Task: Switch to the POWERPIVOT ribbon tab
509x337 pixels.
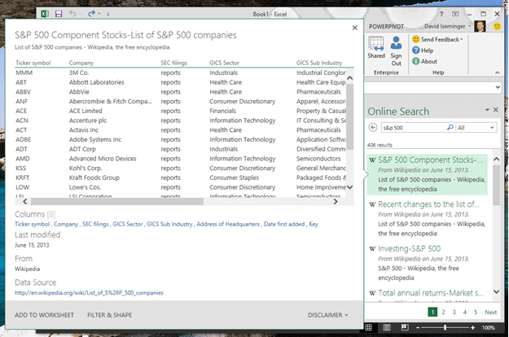Action: [x=386, y=27]
